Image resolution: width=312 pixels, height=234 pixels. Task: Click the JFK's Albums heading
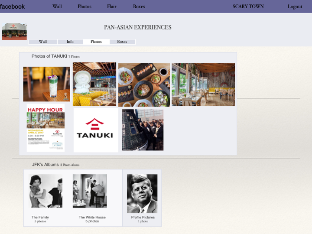tap(45, 165)
